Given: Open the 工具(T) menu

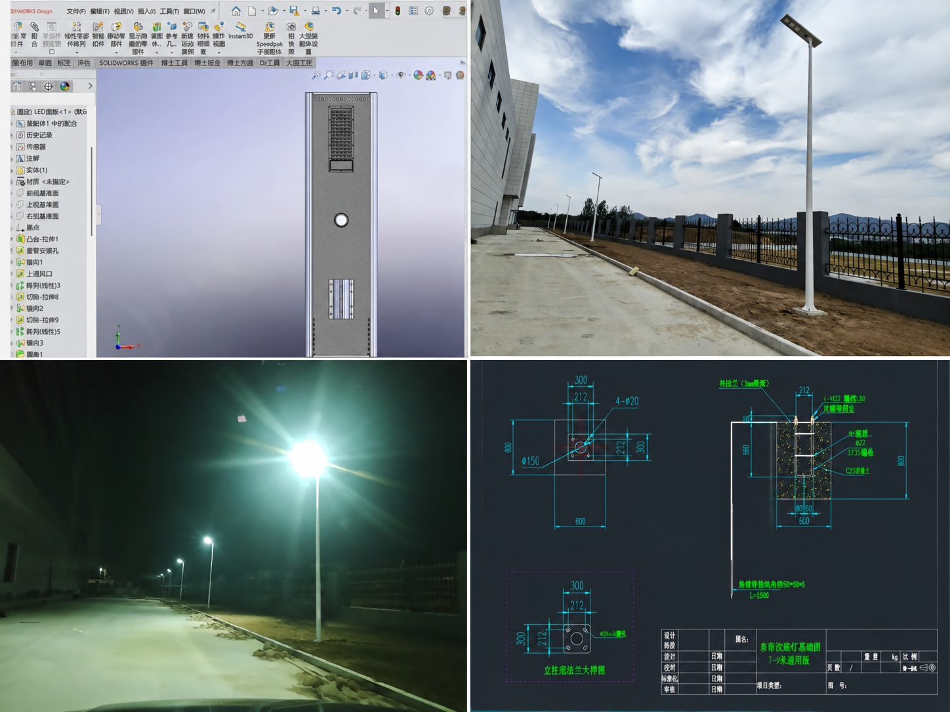Looking at the screenshot, I should [169, 11].
